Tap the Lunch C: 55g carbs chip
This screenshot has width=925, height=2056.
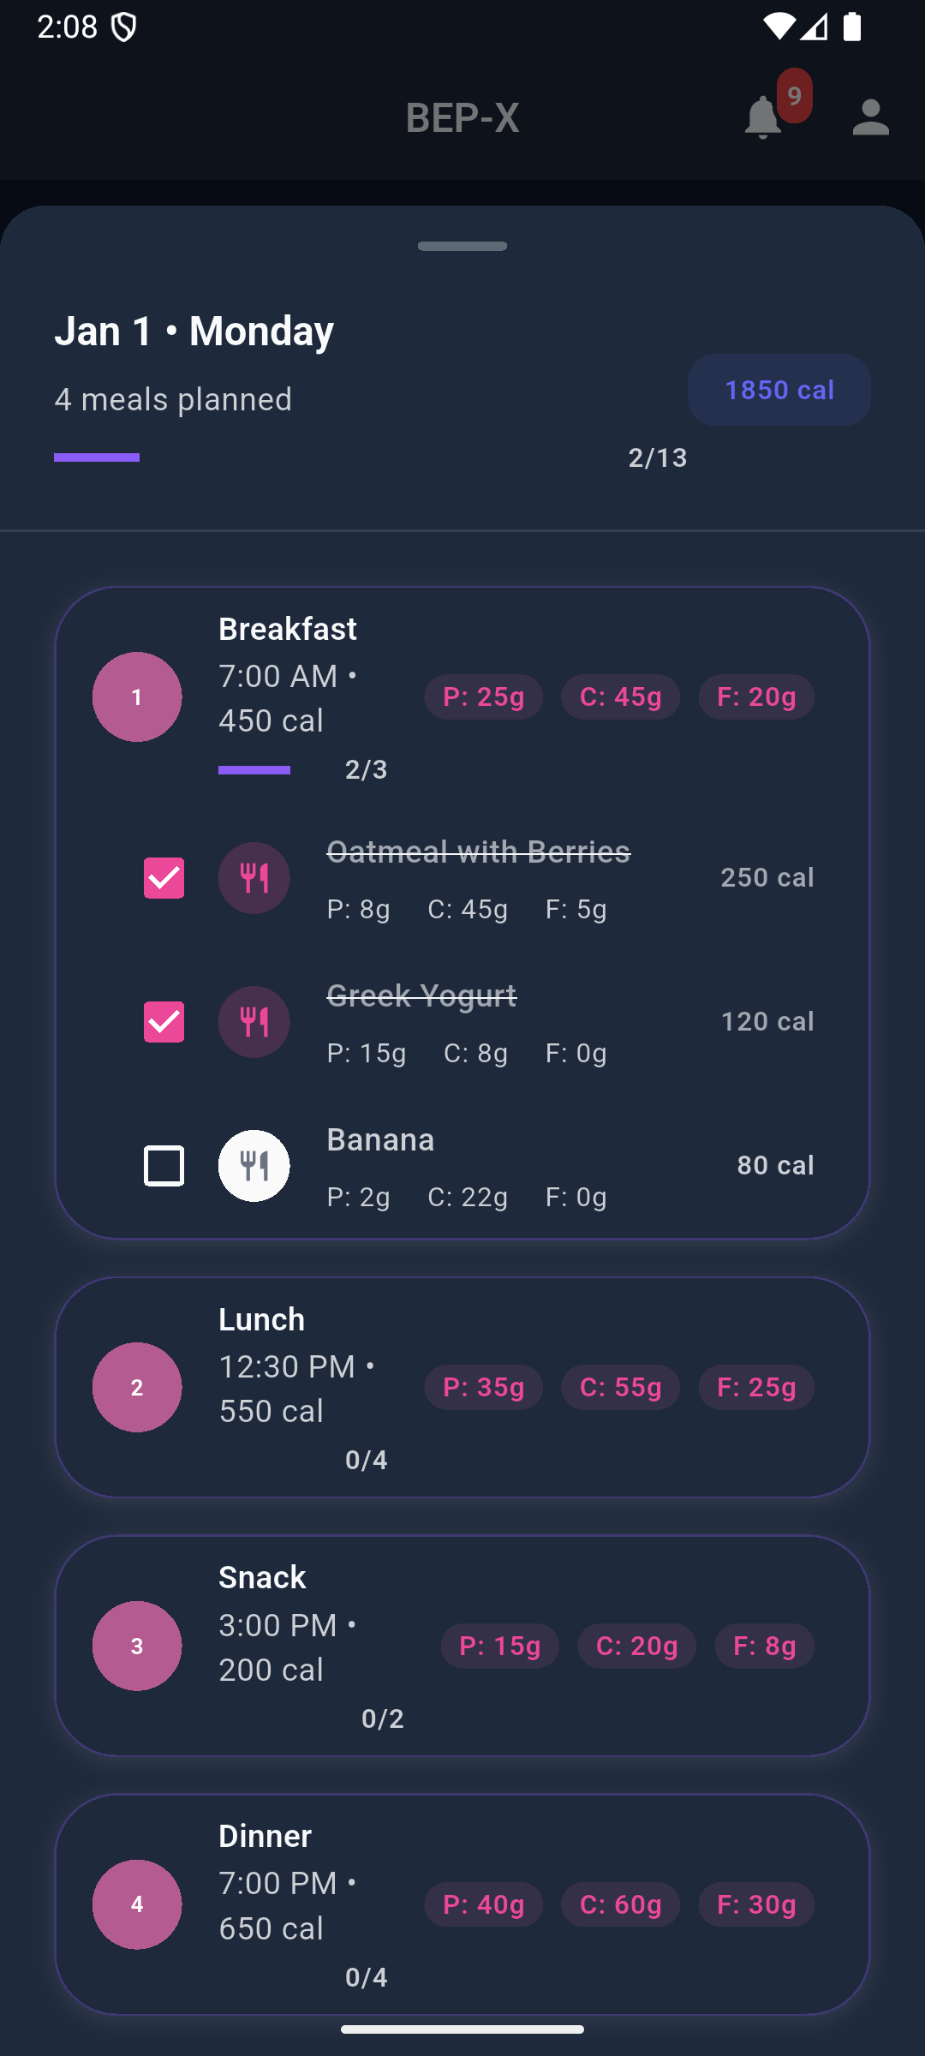click(x=620, y=1388)
